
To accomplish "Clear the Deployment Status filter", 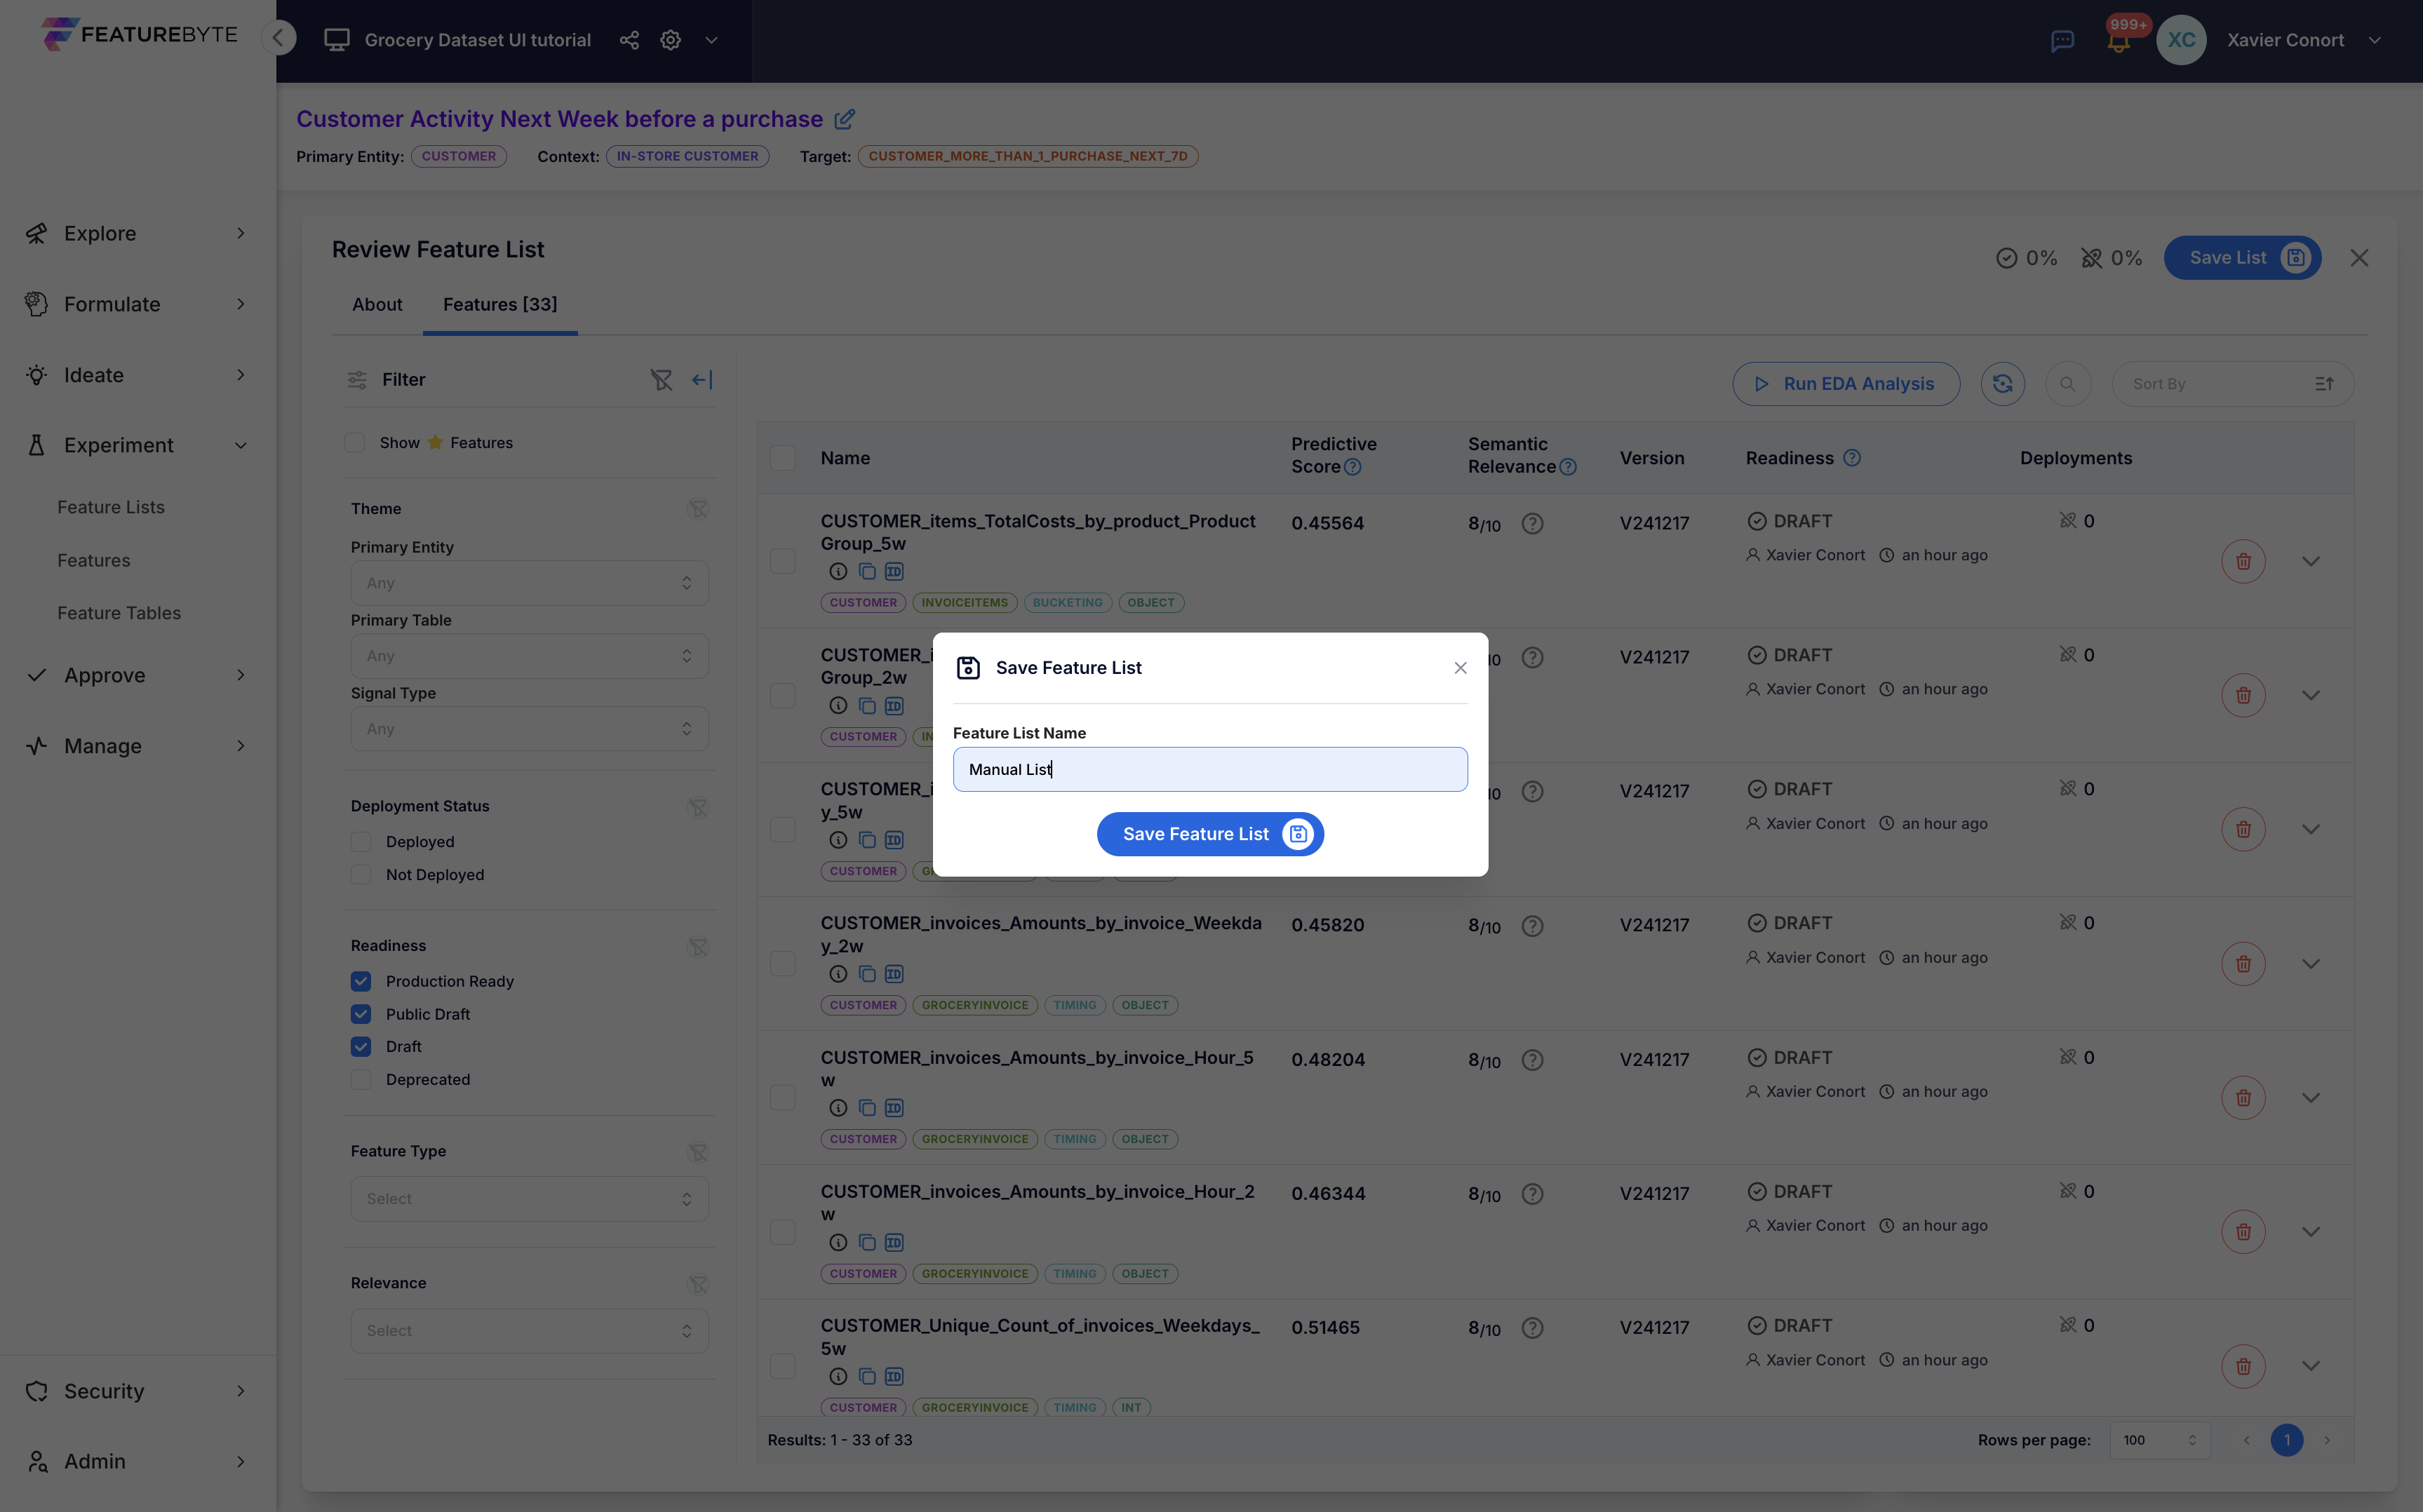I will click(698, 807).
